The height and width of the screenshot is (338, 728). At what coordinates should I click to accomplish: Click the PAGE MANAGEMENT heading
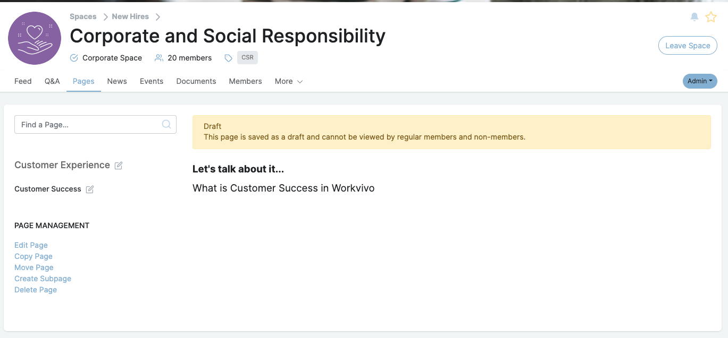pos(52,226)
